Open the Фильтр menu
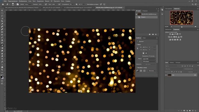Viewport: 199px width, 112px height. [x=47, y=1]
